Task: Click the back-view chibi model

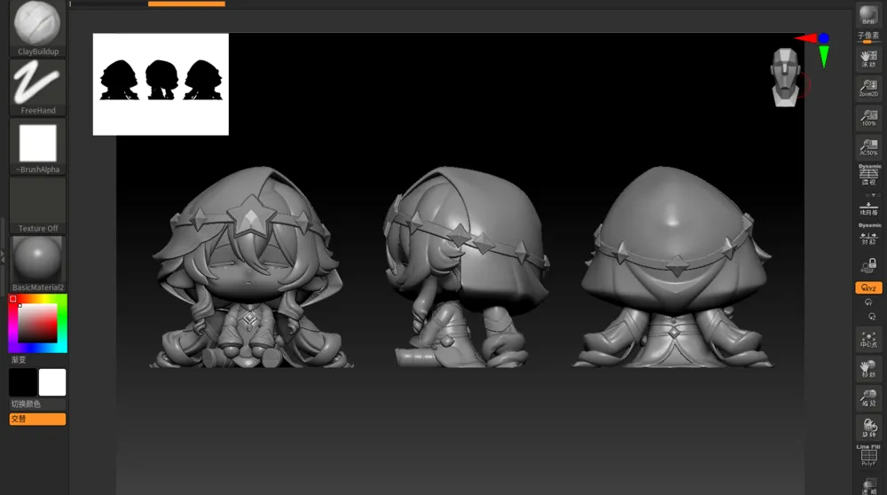Action: coord(673,267)
